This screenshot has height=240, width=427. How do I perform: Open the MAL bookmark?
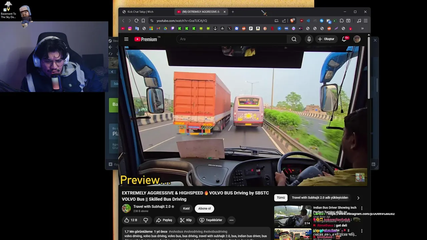point(287,29)
